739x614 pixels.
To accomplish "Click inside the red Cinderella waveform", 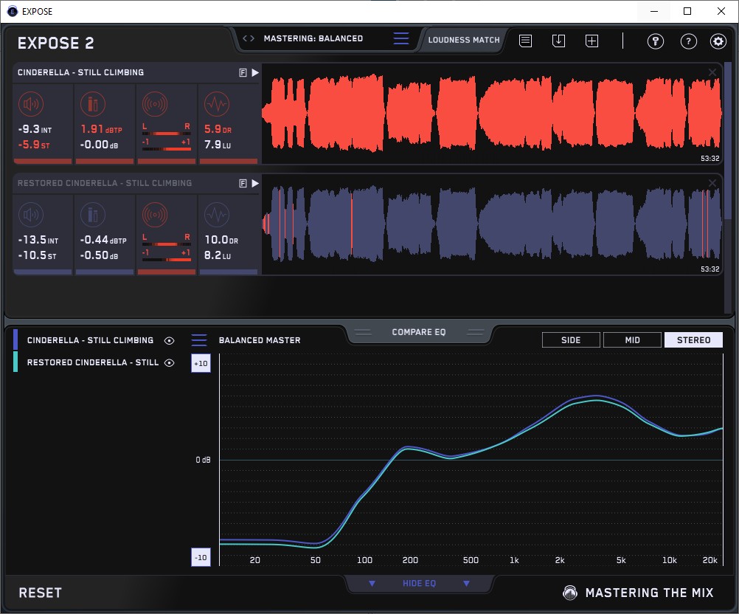I will (492, 113).
